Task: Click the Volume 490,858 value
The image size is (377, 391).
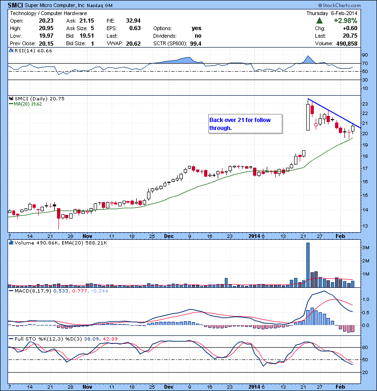Action: [346, 44]
